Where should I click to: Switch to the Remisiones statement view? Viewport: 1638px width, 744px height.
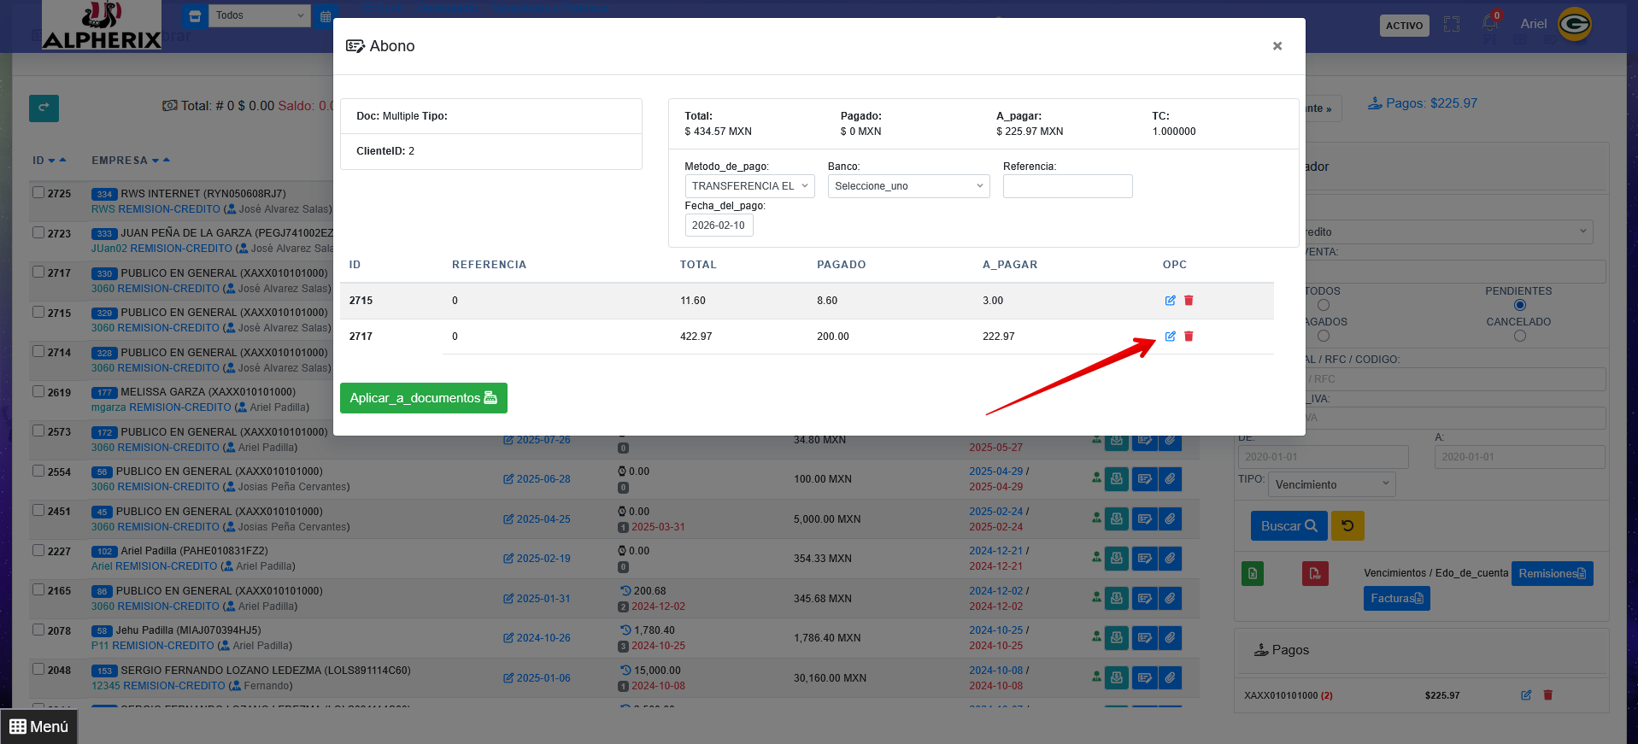point(1552,573)
